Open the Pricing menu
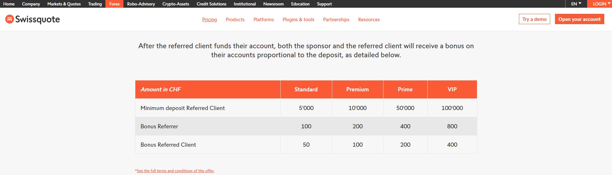Image resolution: width=612 pixels, height=175 pixels. 209,20
